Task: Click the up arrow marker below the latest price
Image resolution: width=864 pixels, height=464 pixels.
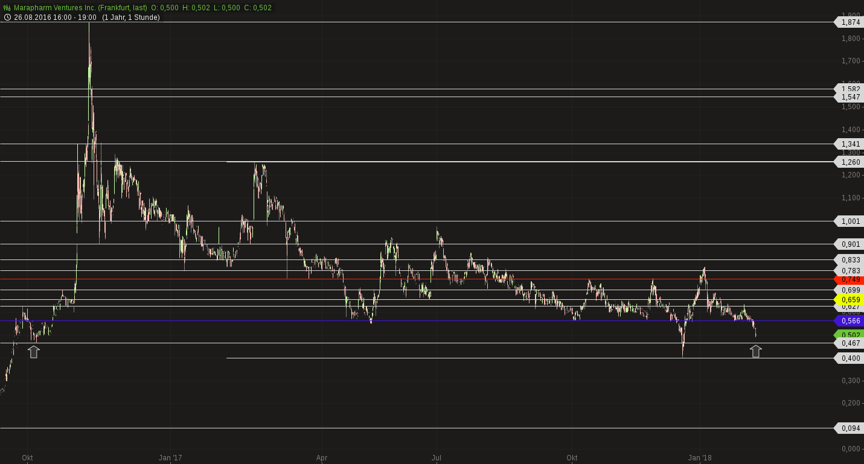Action: [x=756, y=351]
